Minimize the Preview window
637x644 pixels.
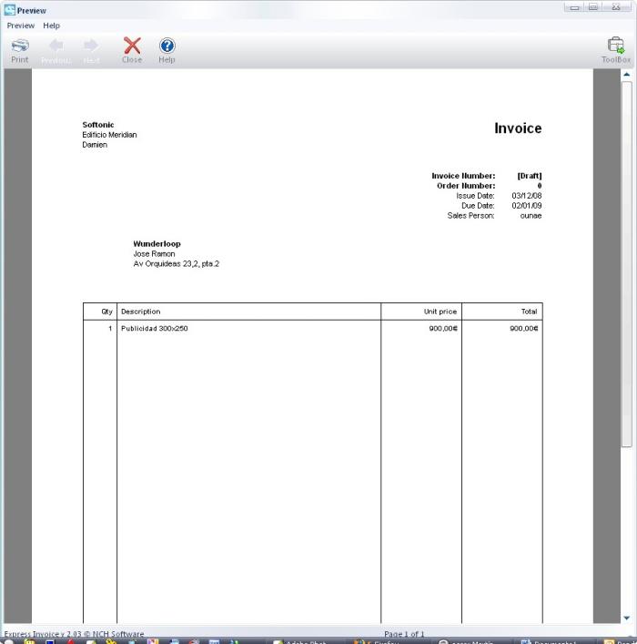click(x=574, y=7)
